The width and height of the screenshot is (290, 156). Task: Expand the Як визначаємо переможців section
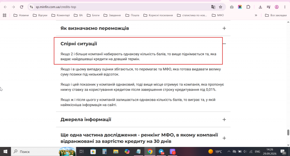pos(224,28)
